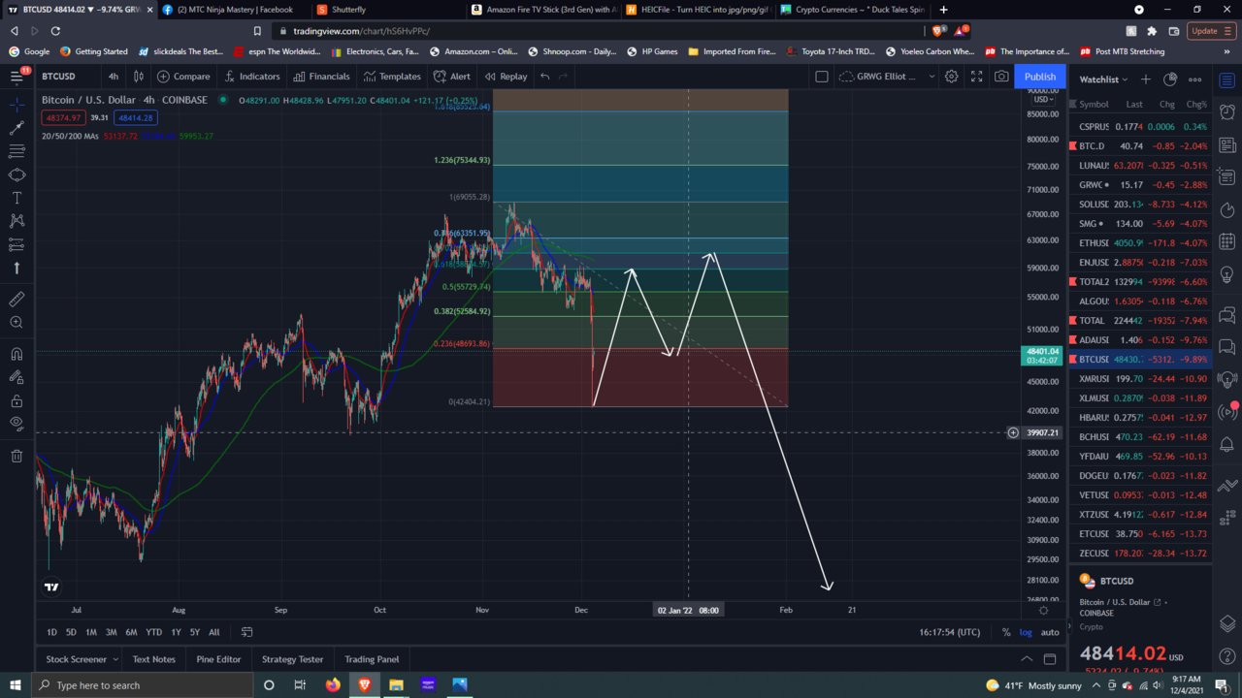Select the YTD date range
Viewport: 1242px width, 698px height.
153,632
